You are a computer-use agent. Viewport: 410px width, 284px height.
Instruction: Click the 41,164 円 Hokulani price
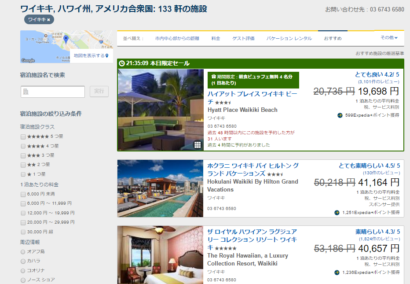[379, 182]
